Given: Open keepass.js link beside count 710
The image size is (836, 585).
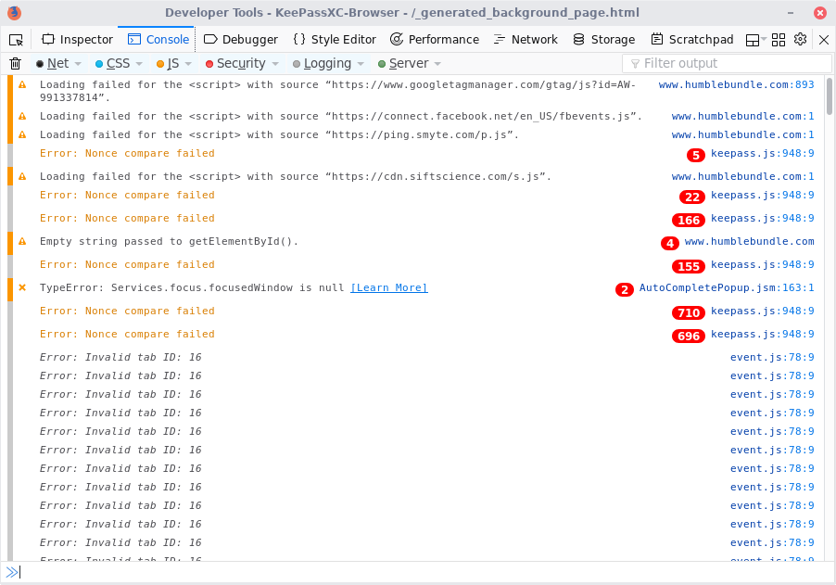Looking at the screenshot, I should [x=763, y=311].
